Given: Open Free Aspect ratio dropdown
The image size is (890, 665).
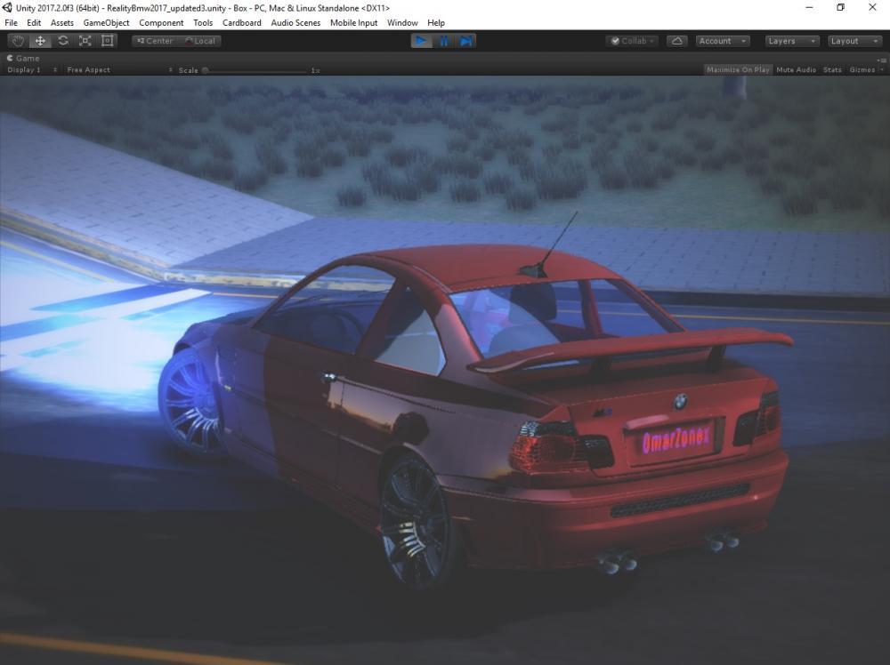Looking at the screenshot, I should pyautogui.click(x=118, y=69).
